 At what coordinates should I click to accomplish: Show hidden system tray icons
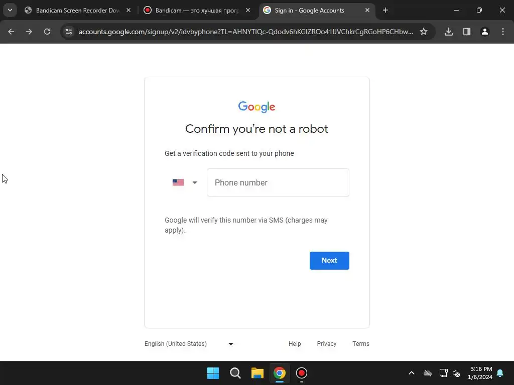click(412, 373)
